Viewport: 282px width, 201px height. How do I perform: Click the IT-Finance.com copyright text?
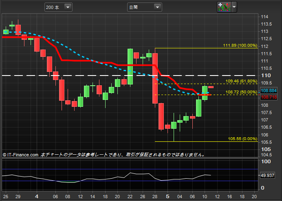tap(21, 155)
